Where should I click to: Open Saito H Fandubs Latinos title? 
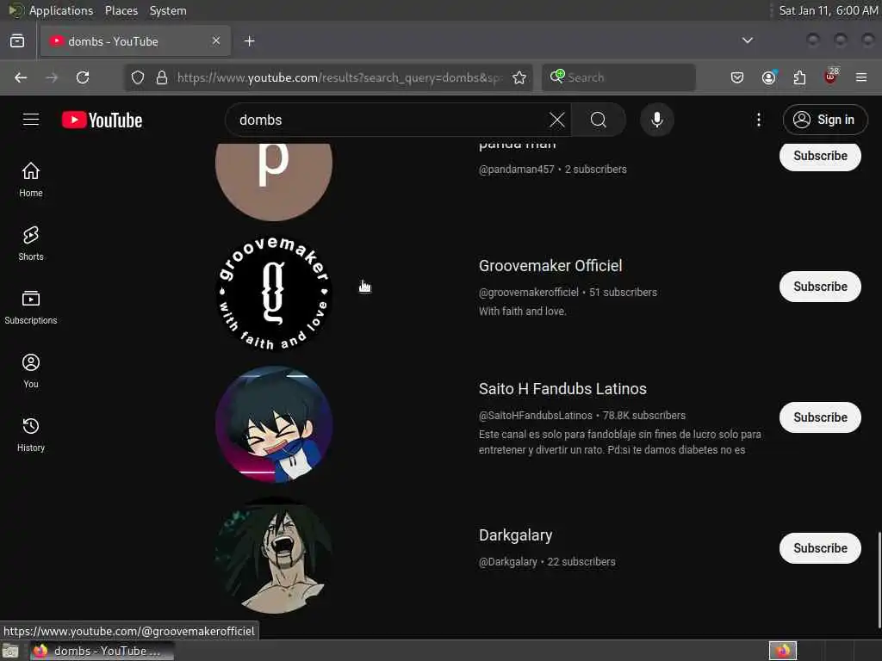pyautogui.click(x=562, y=389)
